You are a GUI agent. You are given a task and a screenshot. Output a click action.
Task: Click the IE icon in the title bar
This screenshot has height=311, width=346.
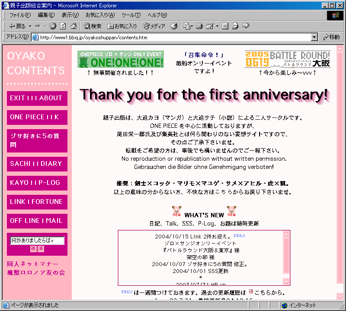click(6, 5)
